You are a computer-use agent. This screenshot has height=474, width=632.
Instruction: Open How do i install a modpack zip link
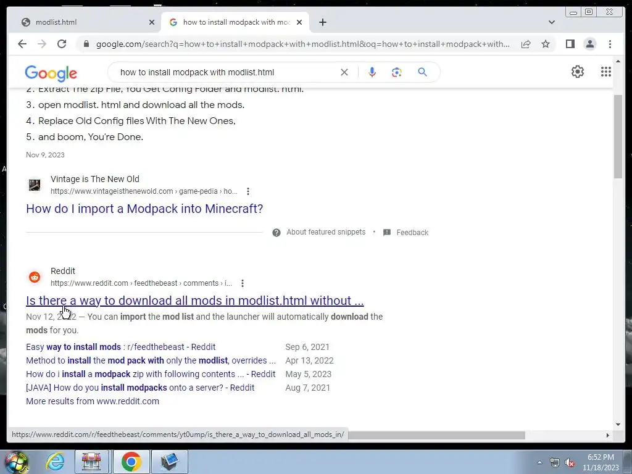[151, 375]
